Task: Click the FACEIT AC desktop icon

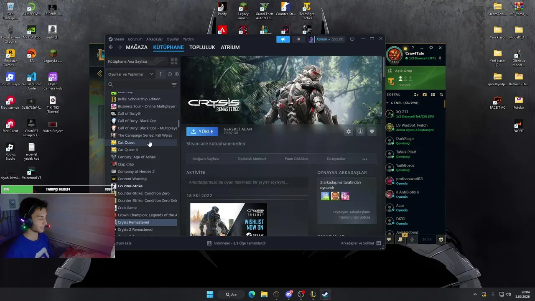Action: pyautogui.click(x=497, y=103)
